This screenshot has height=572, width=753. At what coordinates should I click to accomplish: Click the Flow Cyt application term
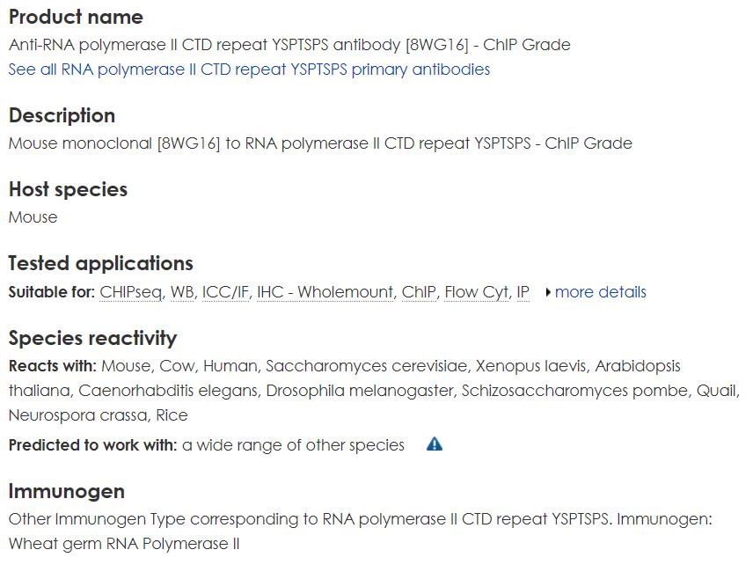[x=477, y=292]
